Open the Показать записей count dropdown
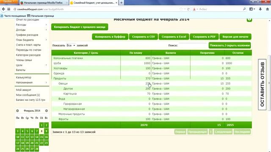The height and width of the screenshot is (152, 271). point(71,45)
